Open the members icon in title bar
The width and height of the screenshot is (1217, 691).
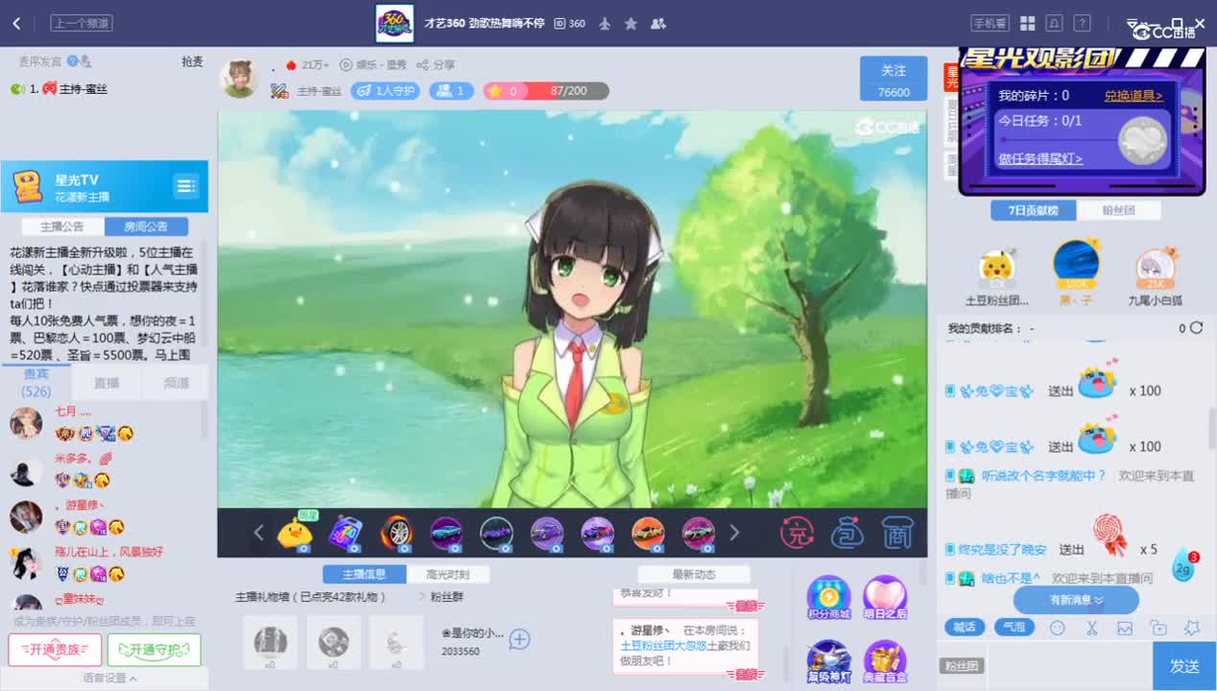[658, 23]
